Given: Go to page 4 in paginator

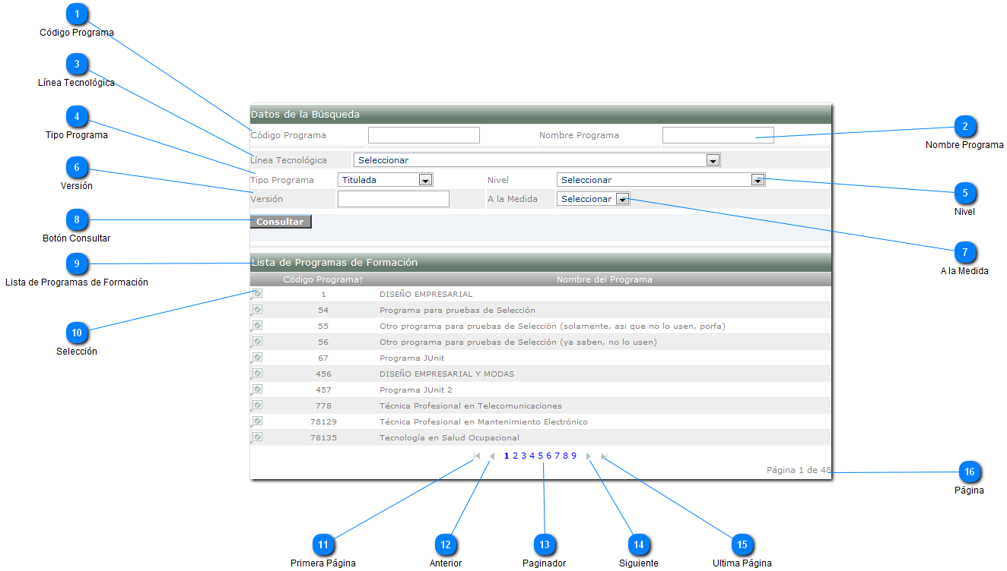Looking at the screenshot, I should (x=532, y=456).
